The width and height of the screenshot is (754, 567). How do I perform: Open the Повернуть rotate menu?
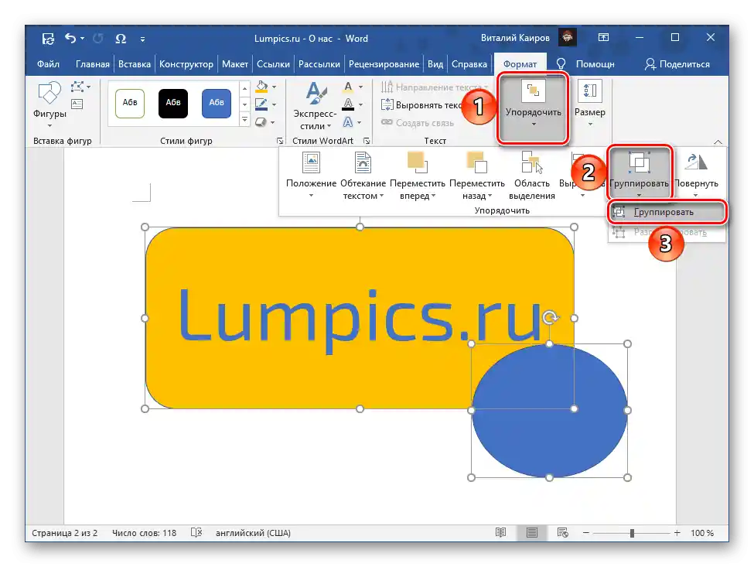click(696, 176)
